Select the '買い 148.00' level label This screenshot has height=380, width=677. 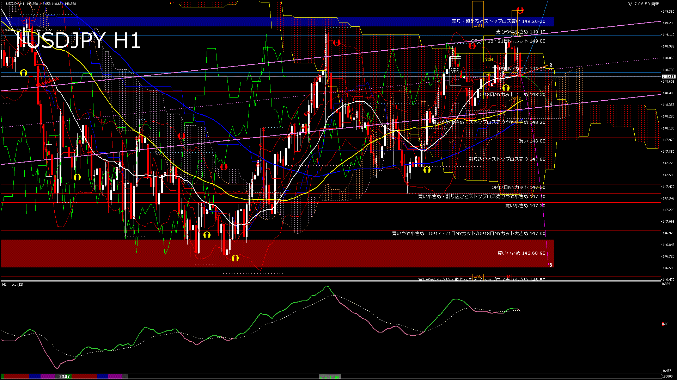[532, 141]
